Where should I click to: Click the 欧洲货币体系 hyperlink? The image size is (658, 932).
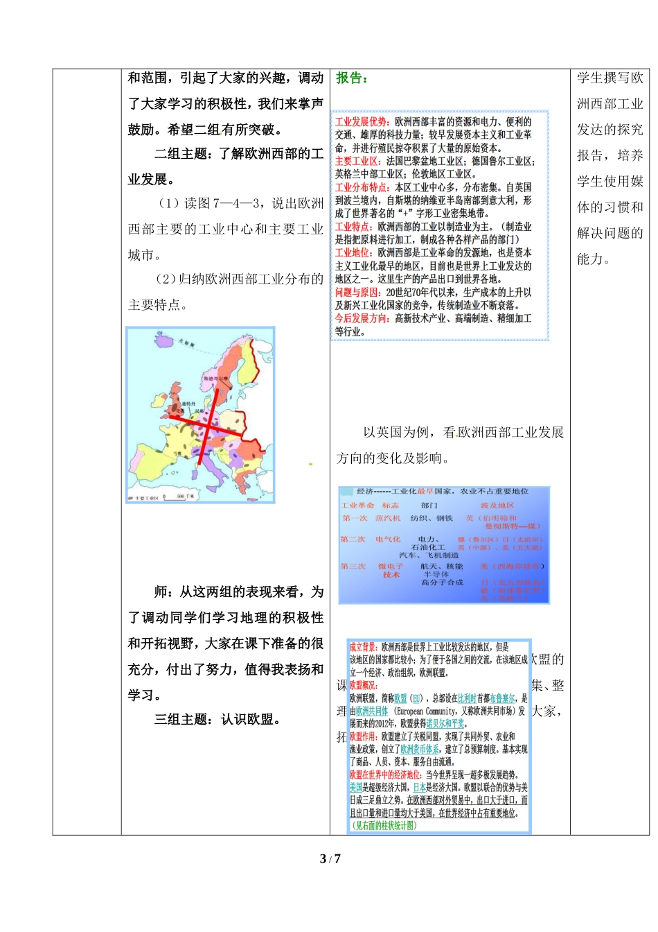click(419, 750)
